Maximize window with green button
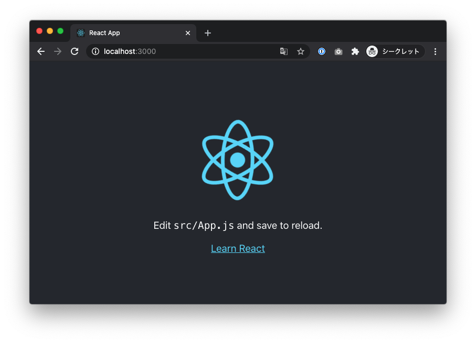Image resolution: width=476 pixels, height=343 pixels. (60, 31)
